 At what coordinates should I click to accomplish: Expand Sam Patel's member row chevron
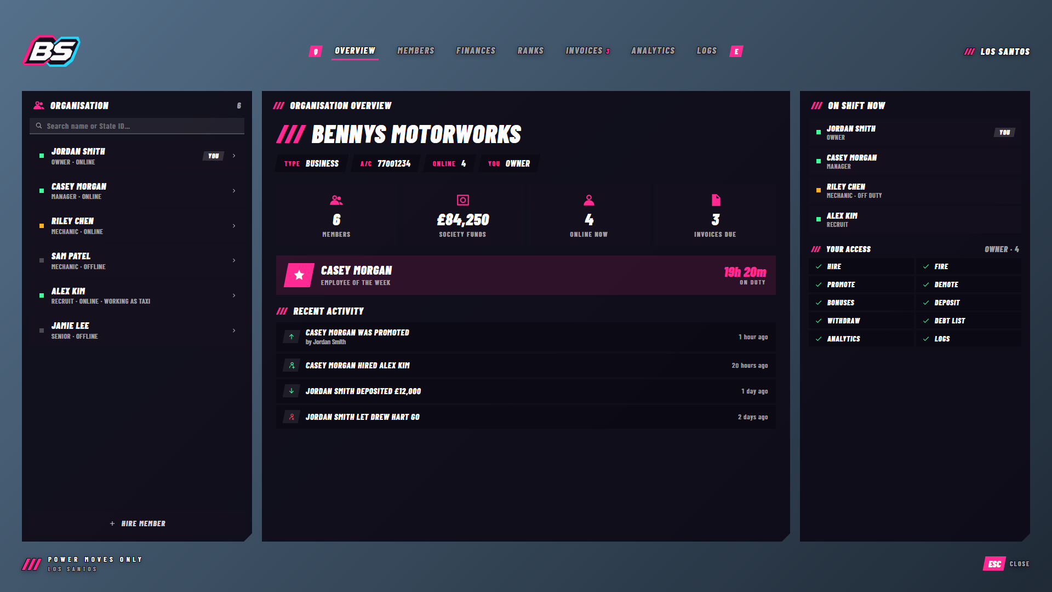[x=234, y=260]
